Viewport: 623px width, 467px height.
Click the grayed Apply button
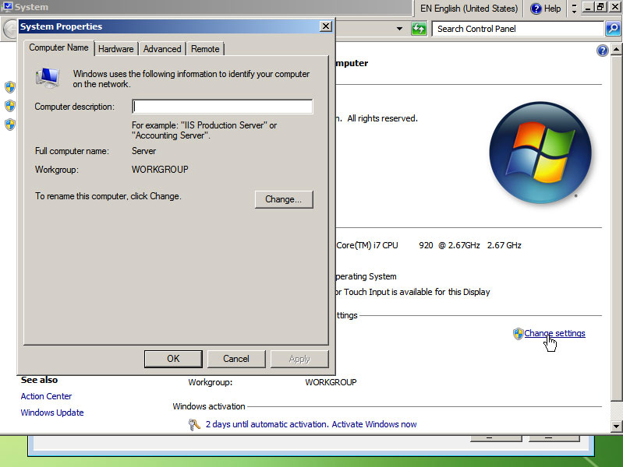click(299, 359)
